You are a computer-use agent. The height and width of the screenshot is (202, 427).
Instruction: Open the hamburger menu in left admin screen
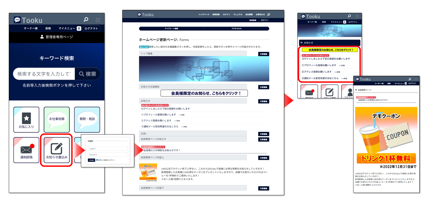(98, 20)
